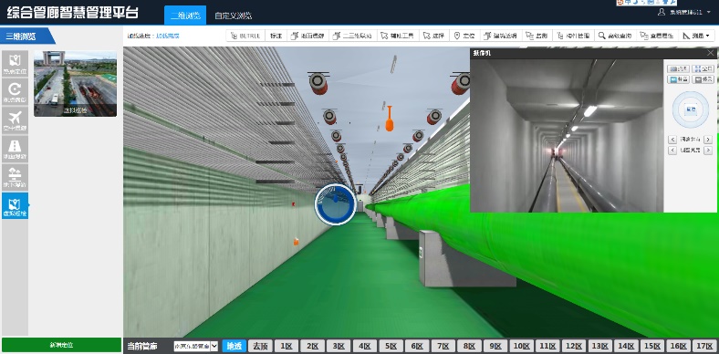Select the underground roaming sidebar icon
719x354 pixels.
pos(16,177)
